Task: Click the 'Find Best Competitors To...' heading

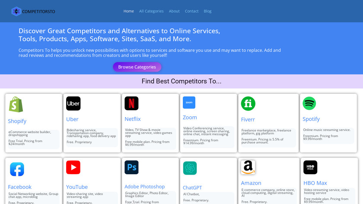Action: (x=181, y=81)
